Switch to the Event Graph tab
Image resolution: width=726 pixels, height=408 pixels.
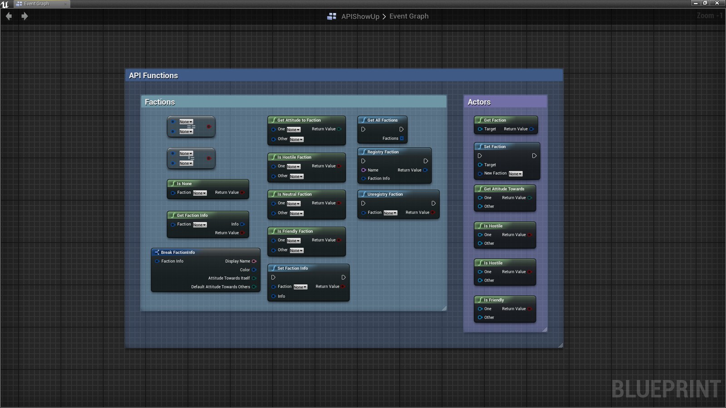click(36, 4)
